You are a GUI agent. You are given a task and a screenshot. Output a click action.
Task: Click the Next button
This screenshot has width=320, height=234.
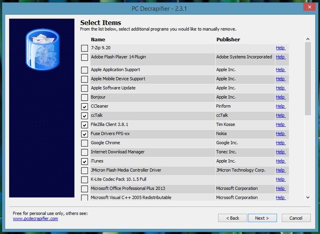pyautogui.click(x=261, y=218)
